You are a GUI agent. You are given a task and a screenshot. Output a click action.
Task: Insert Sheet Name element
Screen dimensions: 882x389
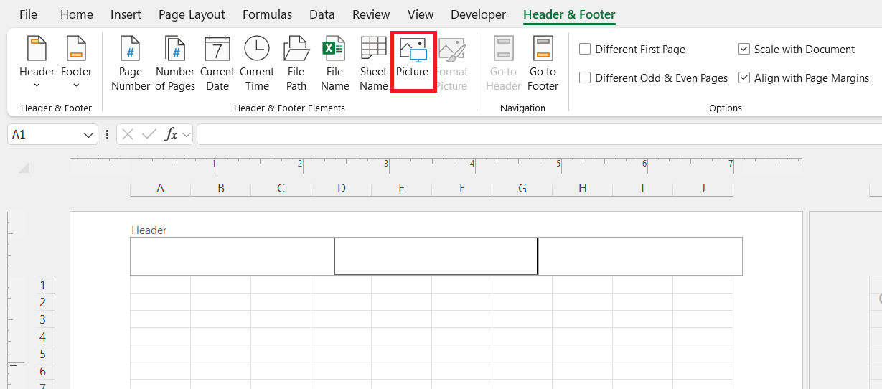pyautogui.click(x=373, y=64)
